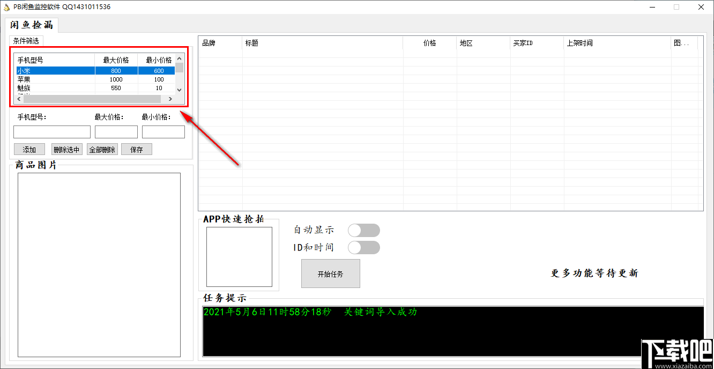Screen dimensions: 714x369
Task: Click the 保存 button
Action: coord(137,150)
